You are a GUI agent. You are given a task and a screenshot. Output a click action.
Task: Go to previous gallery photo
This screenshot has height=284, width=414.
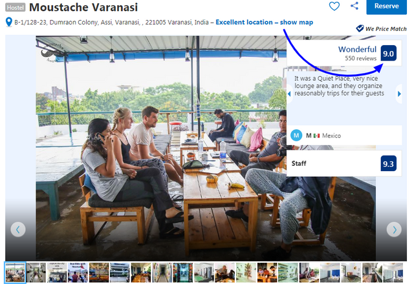click(x=18, y=230)
